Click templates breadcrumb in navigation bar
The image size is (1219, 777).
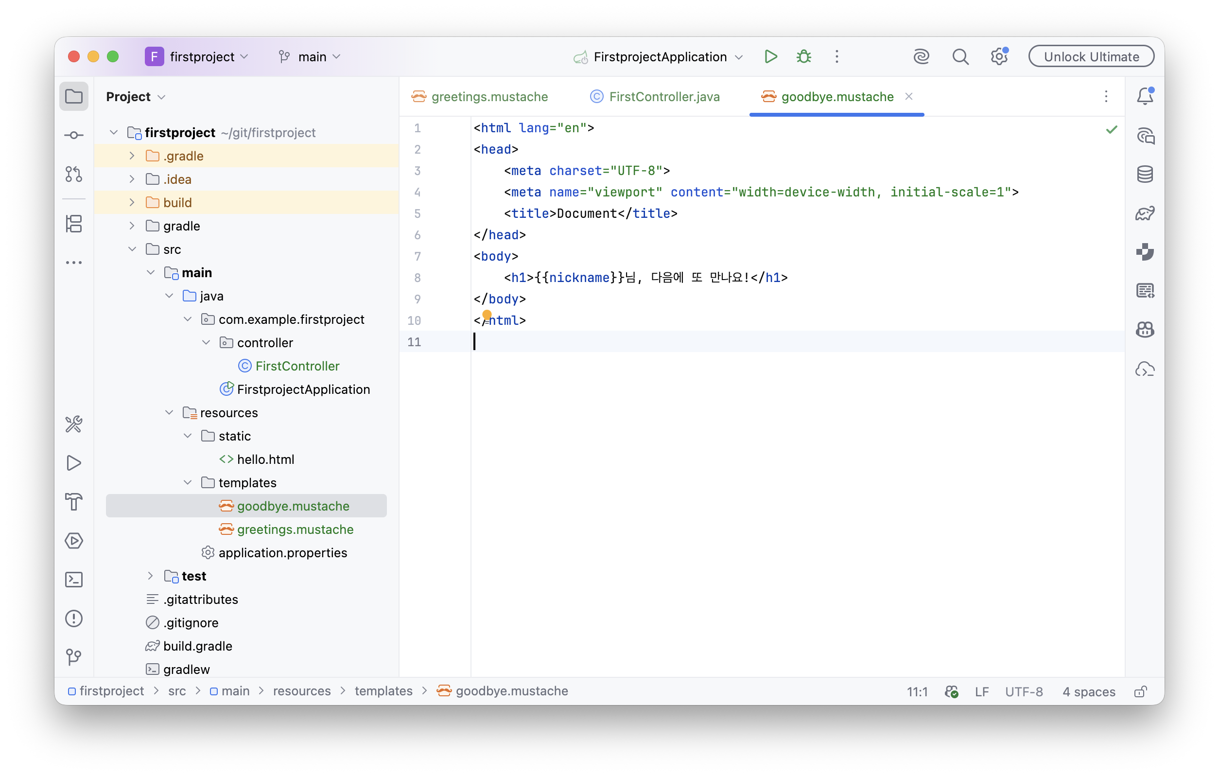[x=383, y=691]
